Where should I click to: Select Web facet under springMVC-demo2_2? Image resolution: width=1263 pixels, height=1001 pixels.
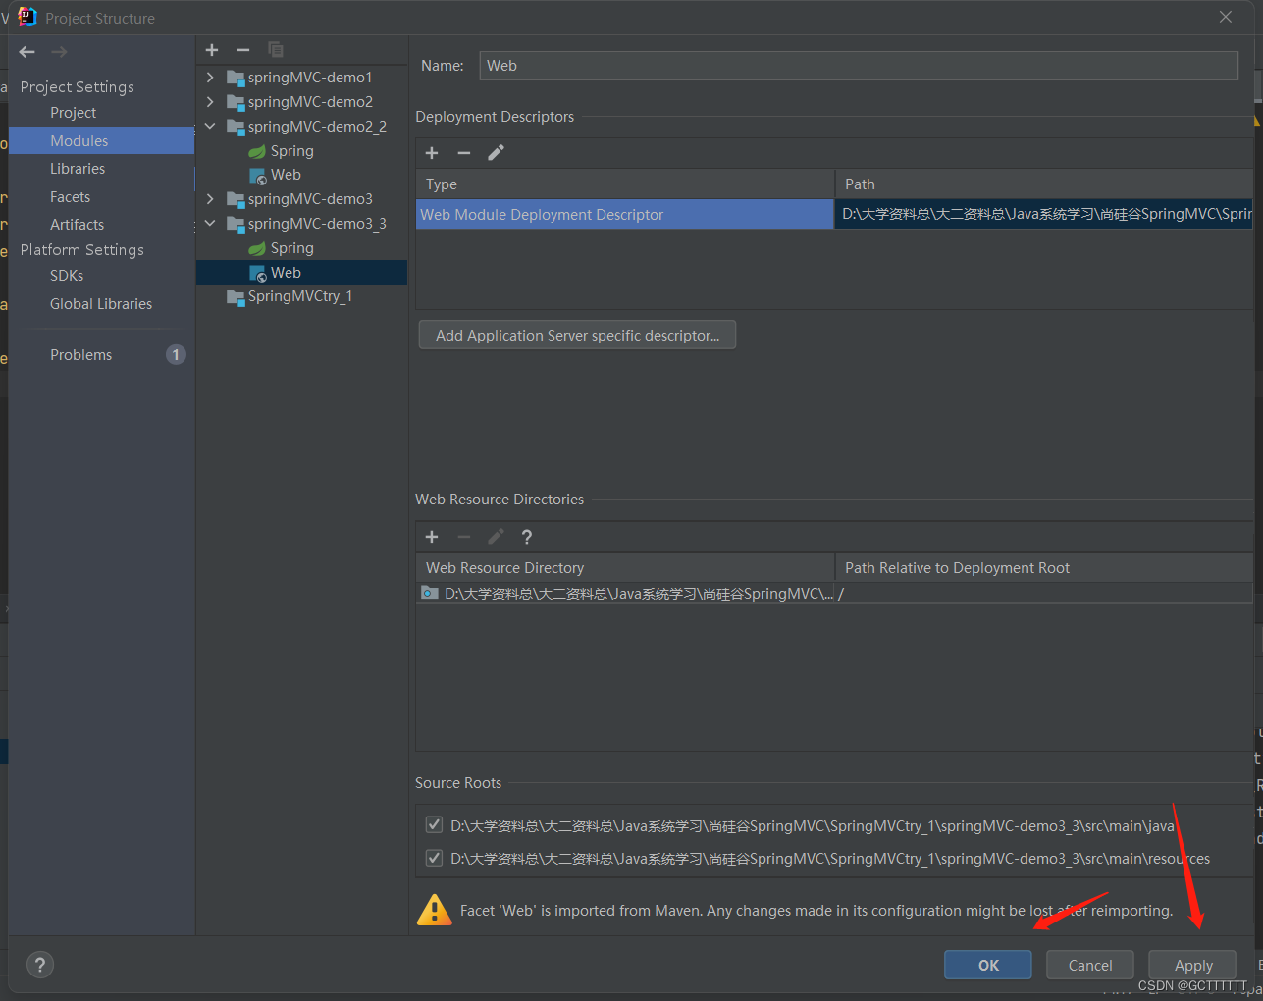[275, 175]
